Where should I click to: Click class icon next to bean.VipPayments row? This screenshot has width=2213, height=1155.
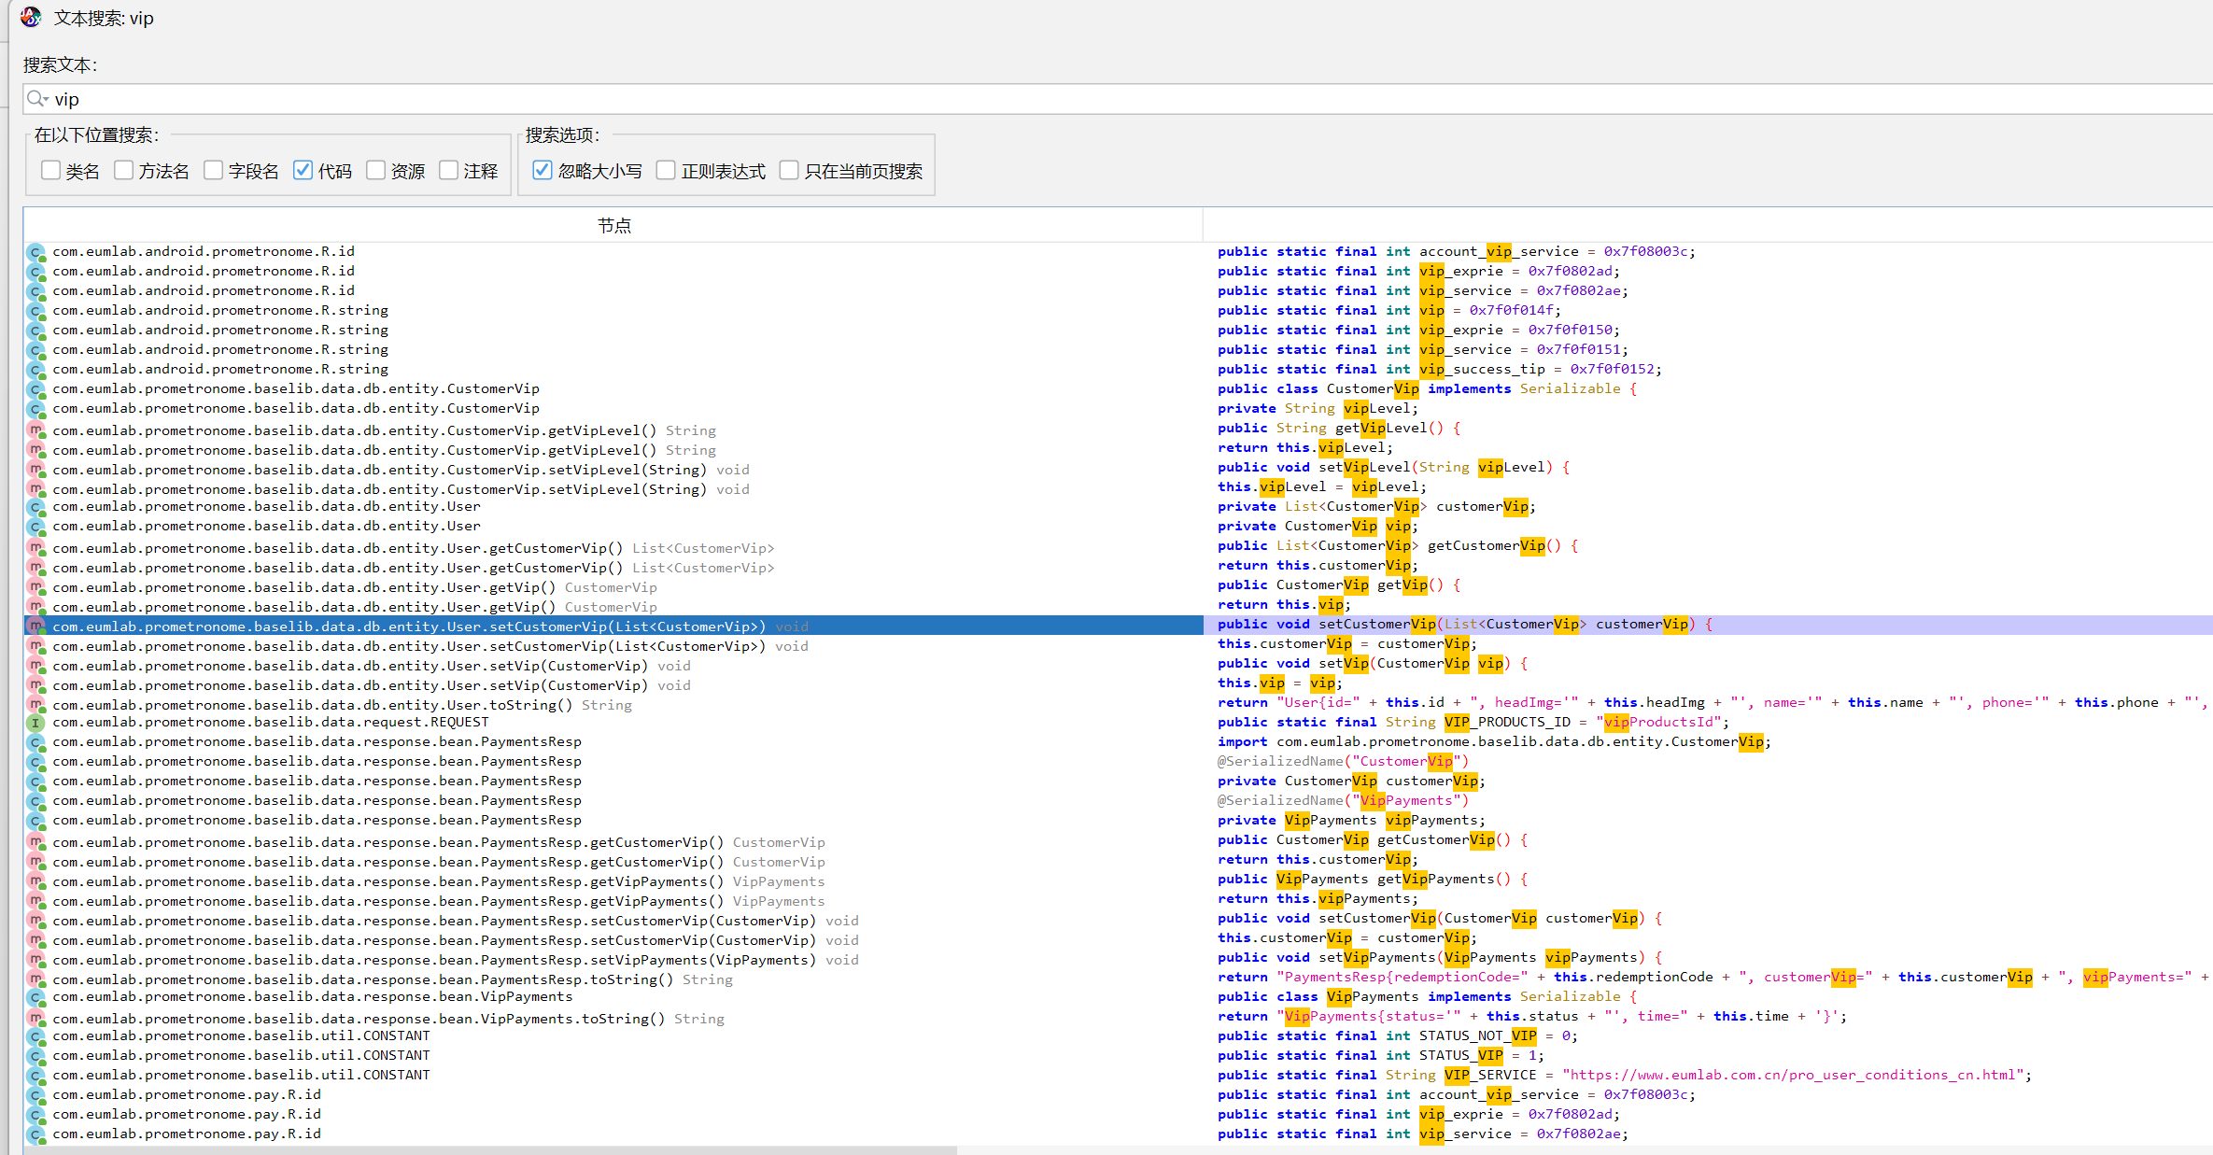pyautogui.click(x=35, y=997)
